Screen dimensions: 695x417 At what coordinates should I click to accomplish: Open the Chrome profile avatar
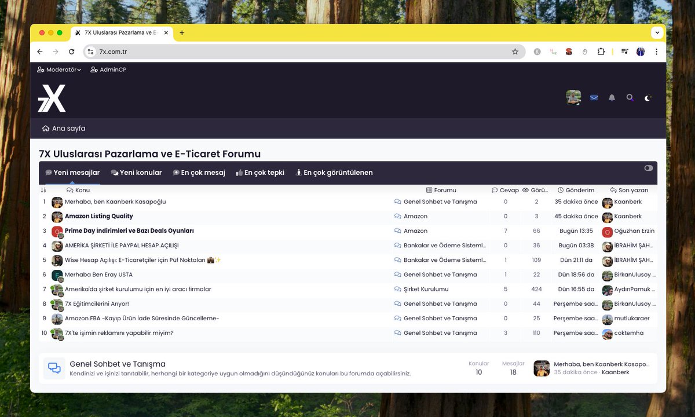tap(641, 52)
